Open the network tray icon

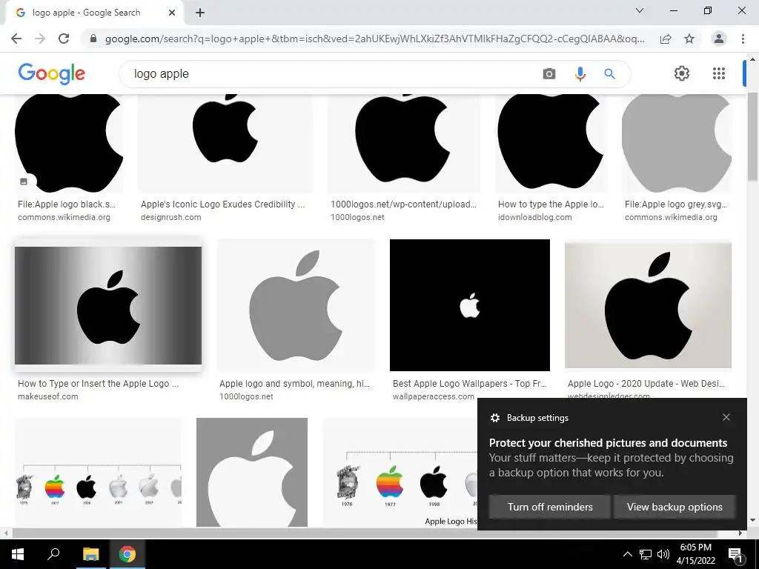pos(646,554)
